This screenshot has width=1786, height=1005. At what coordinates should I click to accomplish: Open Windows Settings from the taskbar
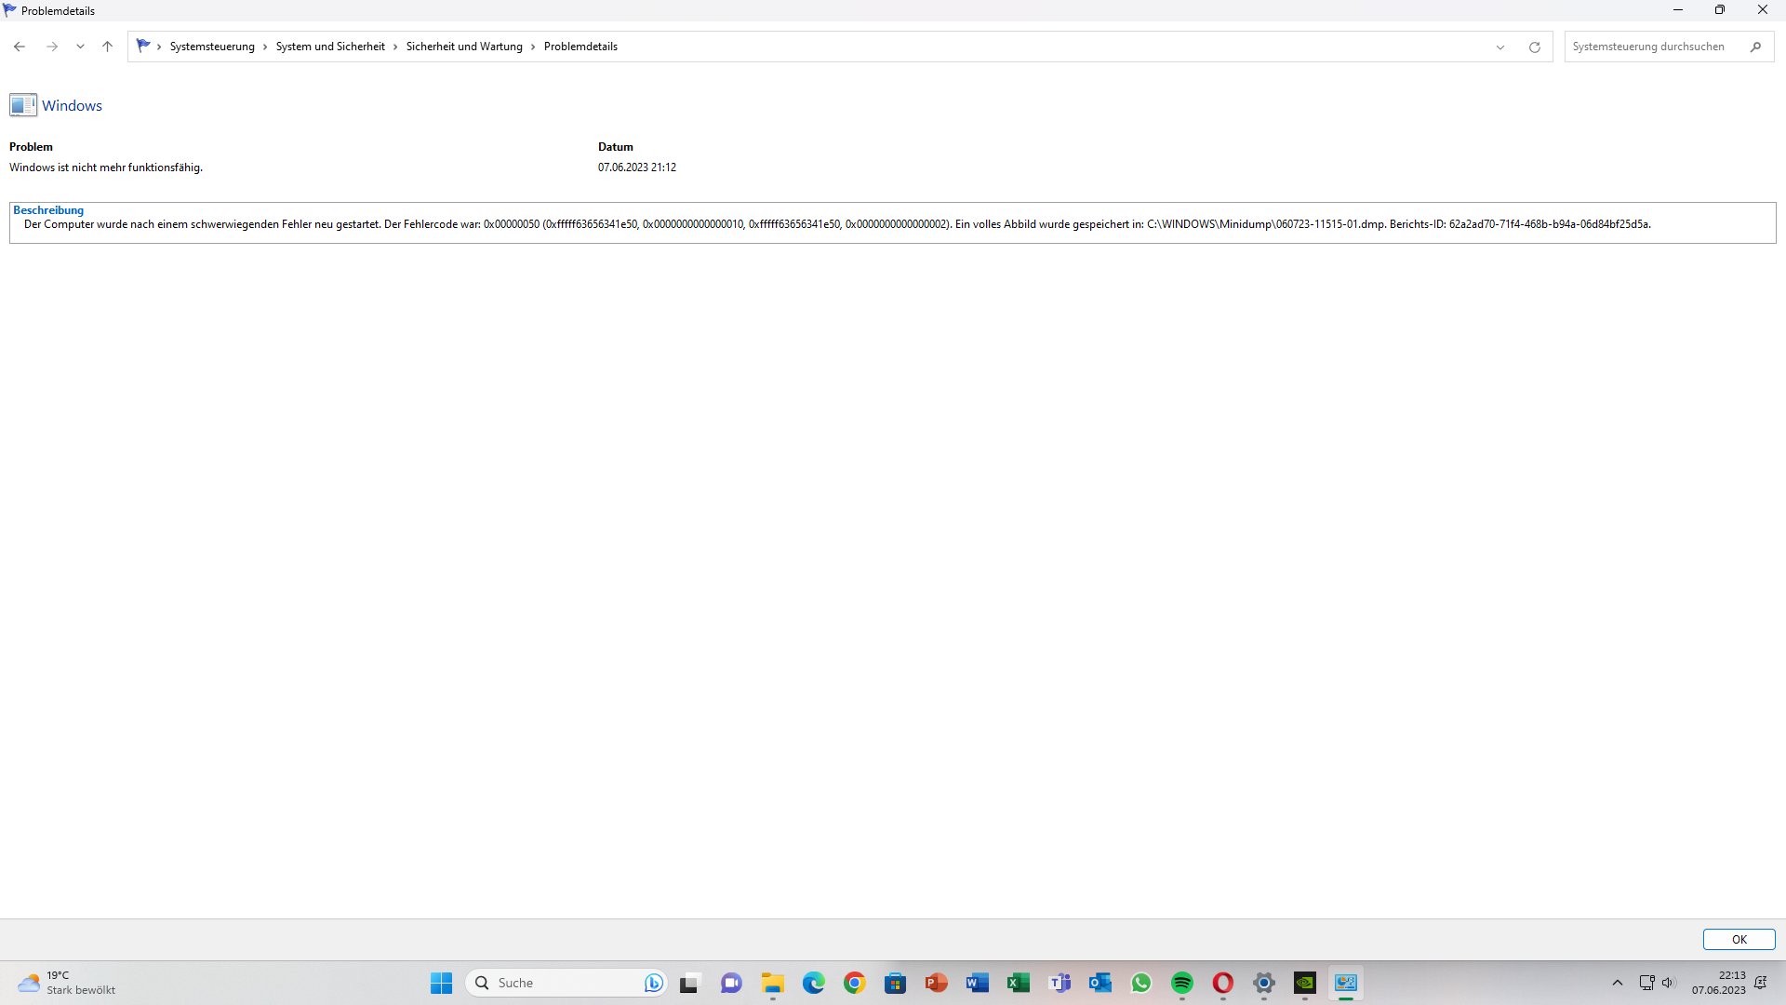(x=1264, y=982)
